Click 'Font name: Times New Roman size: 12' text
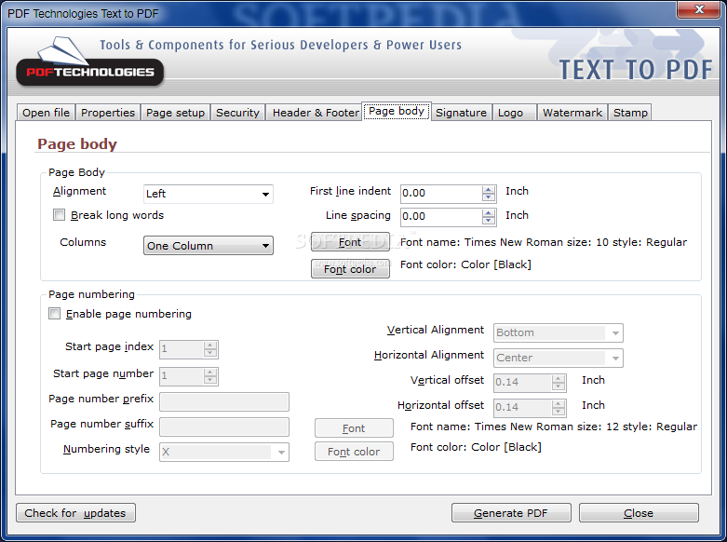Screen dimensions: 727x542 515,427
